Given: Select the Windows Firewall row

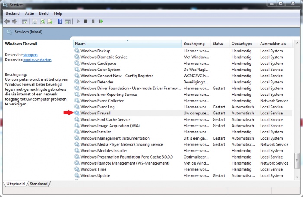Looking at the screenshot, I should click(x=183, y=113).
